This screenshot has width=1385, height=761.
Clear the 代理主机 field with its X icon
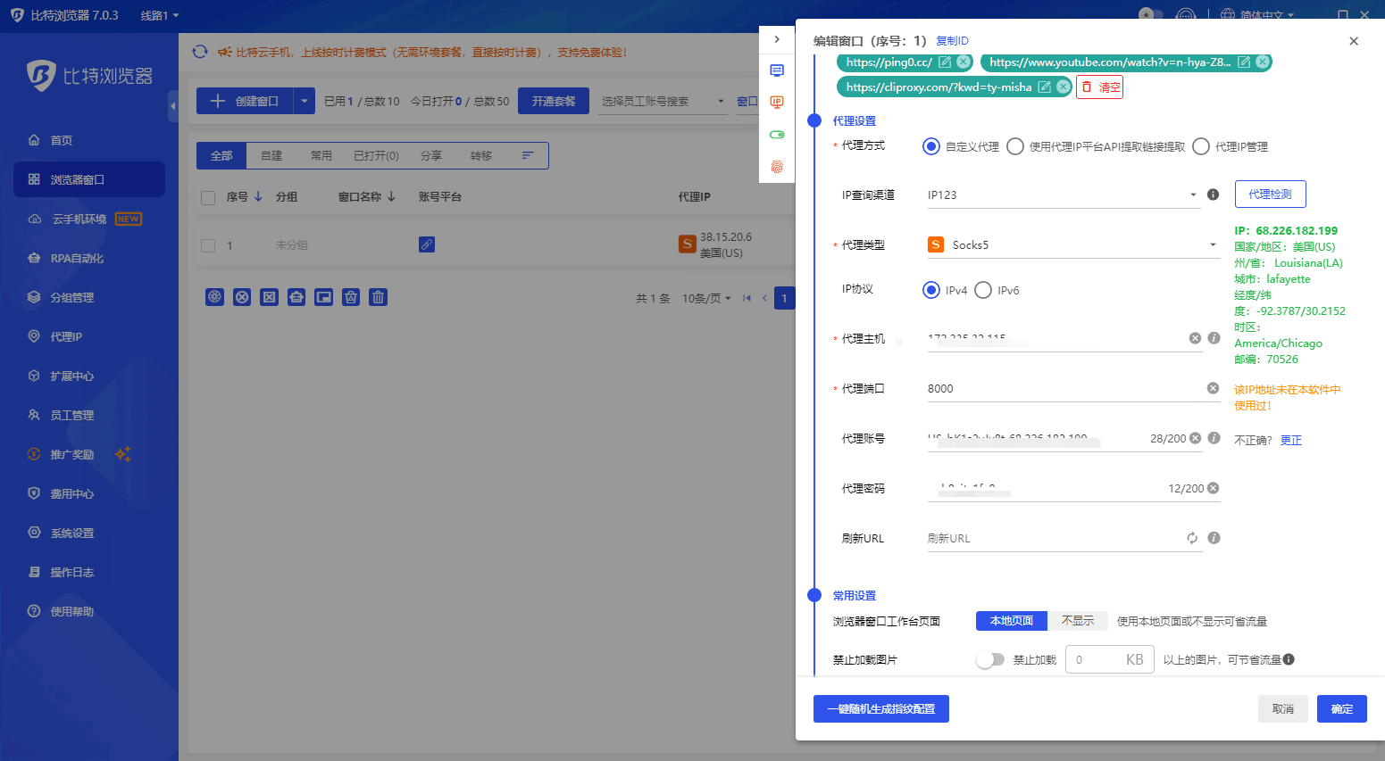pyautogui.click(x=1195, y=338)
